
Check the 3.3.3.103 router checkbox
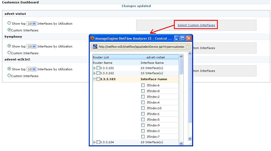(x=98, y=79)
